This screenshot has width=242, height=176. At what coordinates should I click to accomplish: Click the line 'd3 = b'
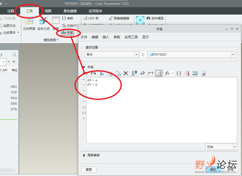(x=92, y=85)
